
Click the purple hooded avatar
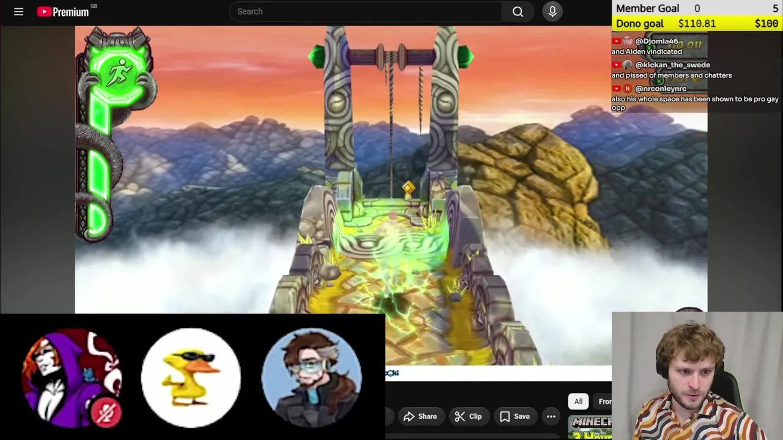(71, 378)
